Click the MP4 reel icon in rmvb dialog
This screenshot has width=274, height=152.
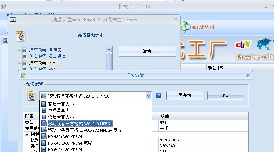coord(21,36)
